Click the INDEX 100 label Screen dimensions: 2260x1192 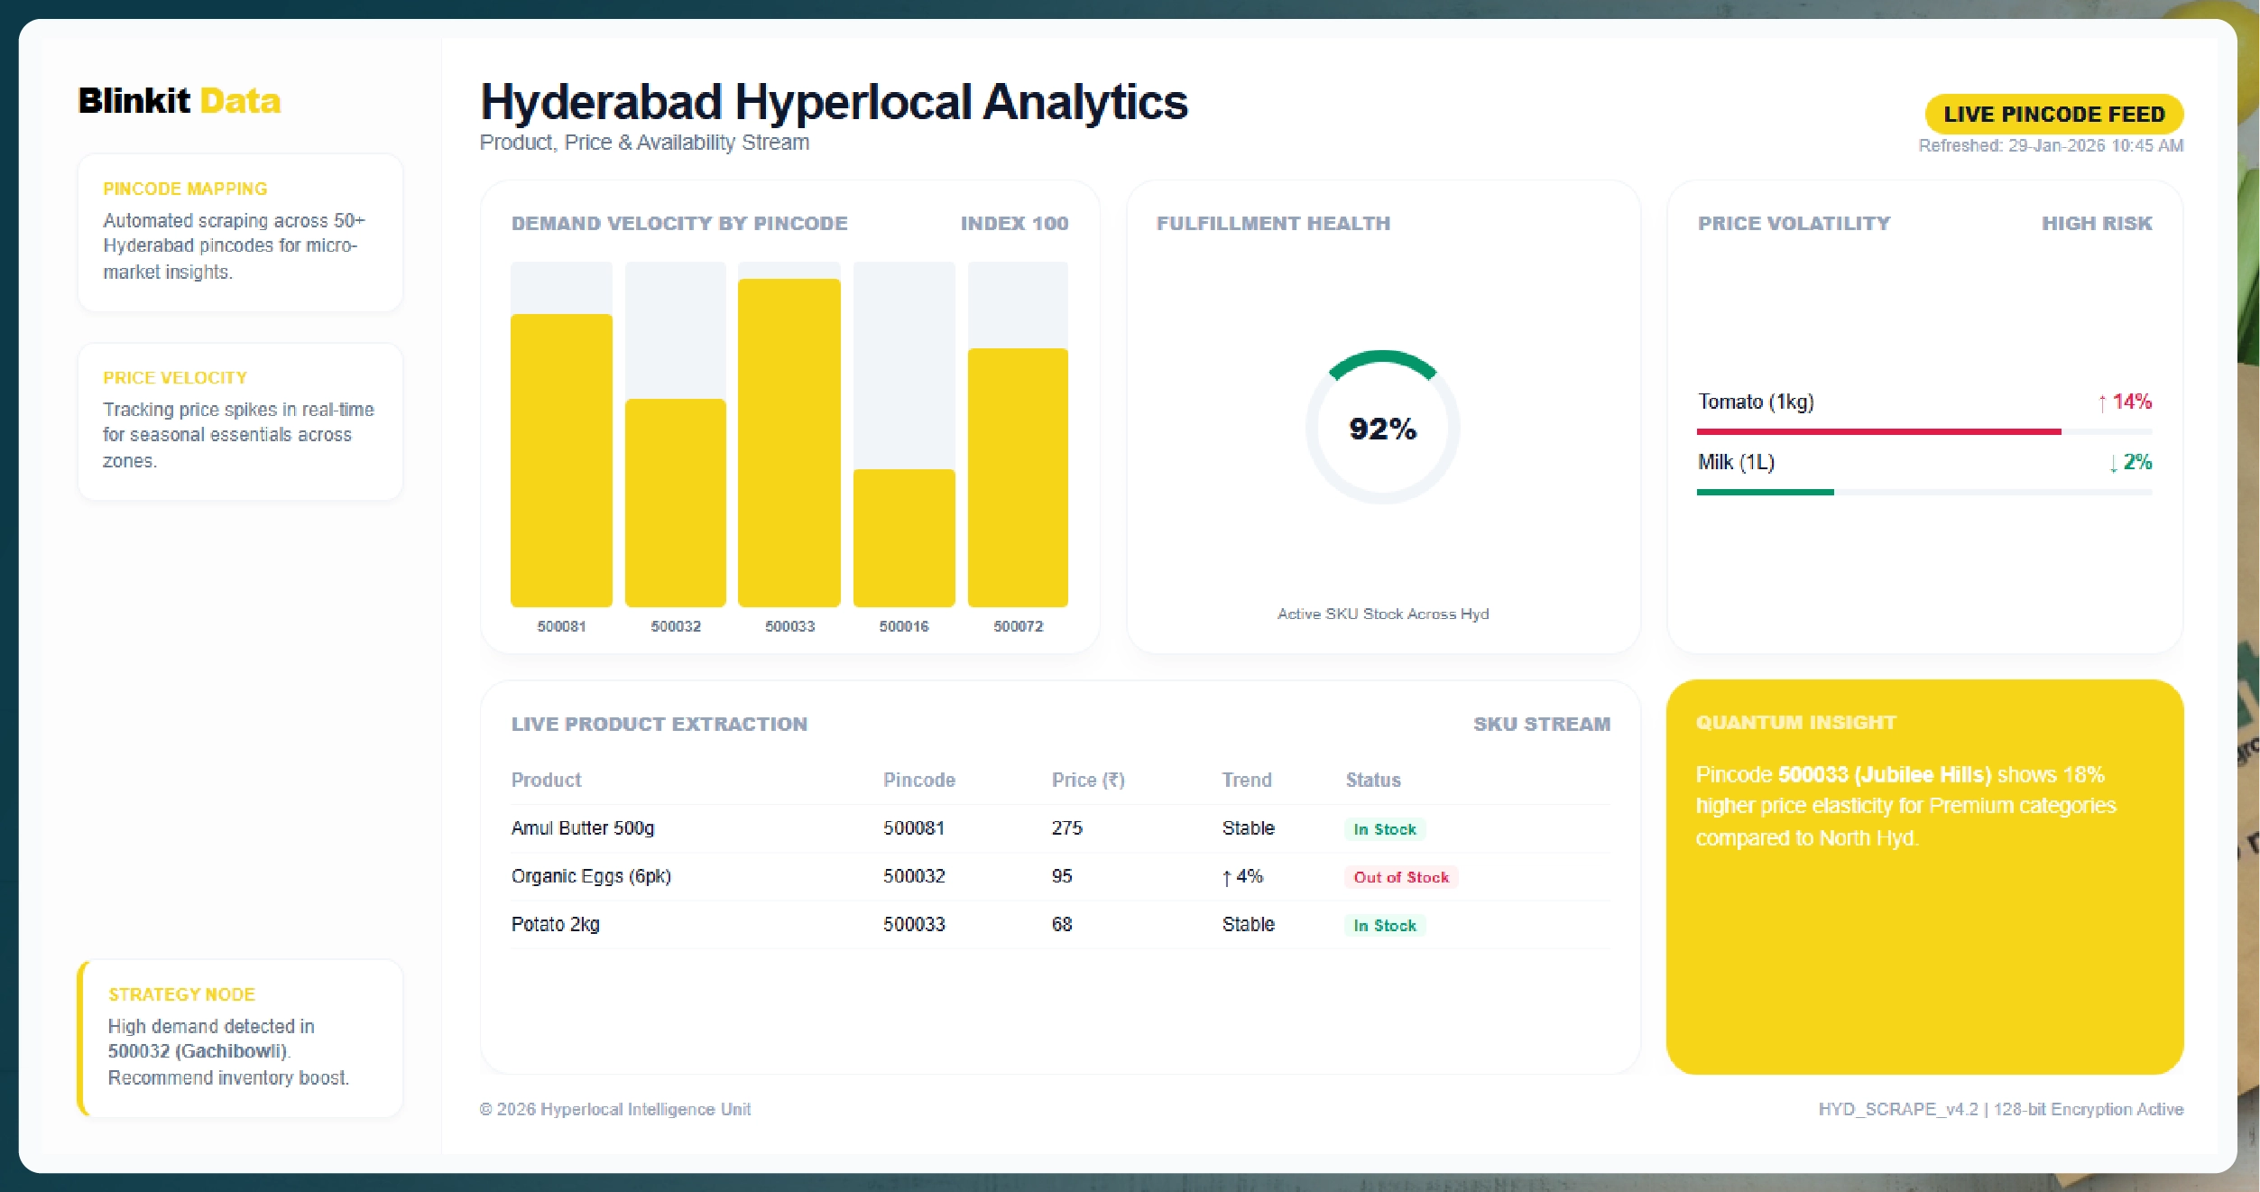pyautogui.click(x=1013, y=224)
